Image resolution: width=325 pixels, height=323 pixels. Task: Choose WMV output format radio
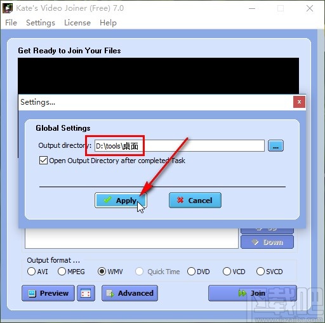(102, 272)
